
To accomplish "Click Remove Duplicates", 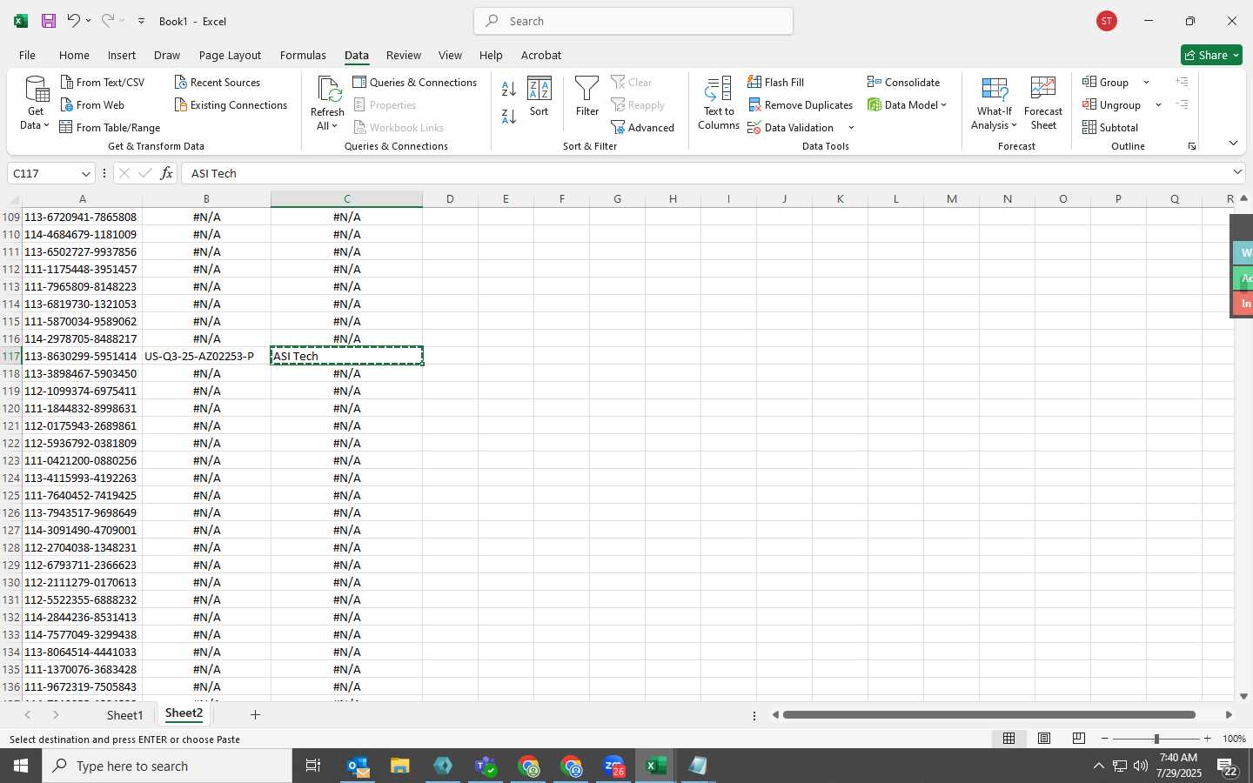I will pyautogui.click(x=801, y=104).
